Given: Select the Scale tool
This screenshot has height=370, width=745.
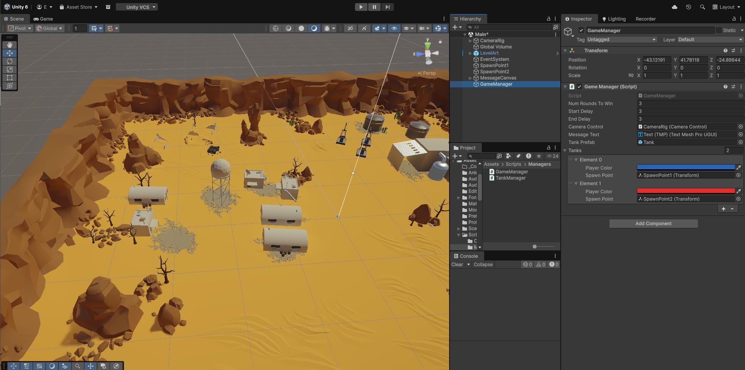Looking at the screenshot, I should (x=10, y=69).
